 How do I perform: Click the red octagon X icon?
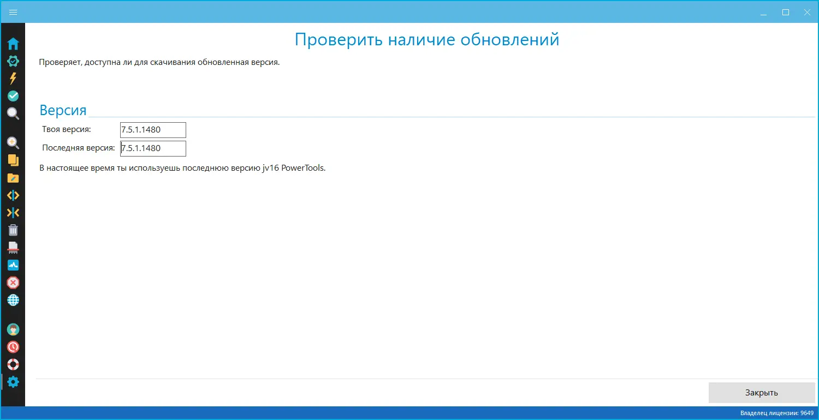coord(13,283)
